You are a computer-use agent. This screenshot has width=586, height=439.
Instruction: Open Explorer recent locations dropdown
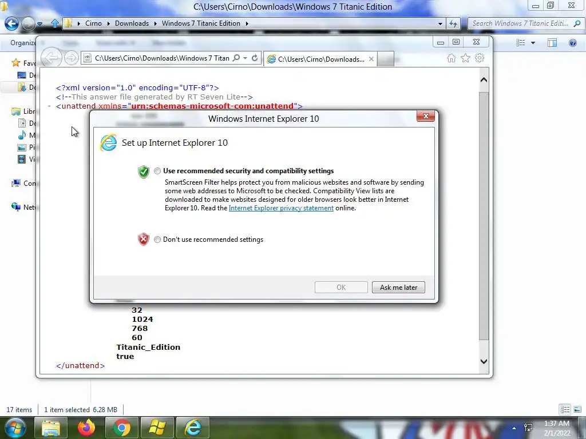[x=39, y=24]
